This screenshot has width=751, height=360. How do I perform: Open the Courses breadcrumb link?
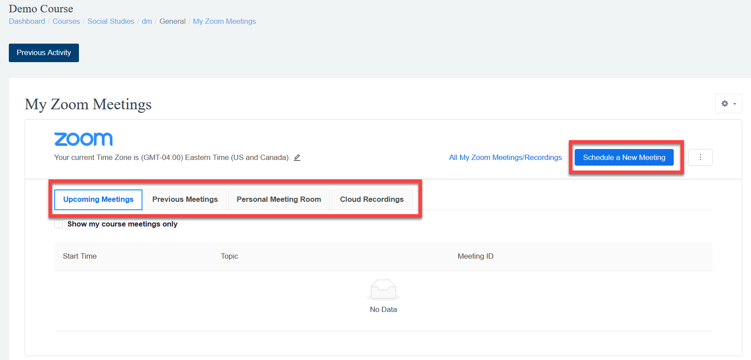pos(66,21)
